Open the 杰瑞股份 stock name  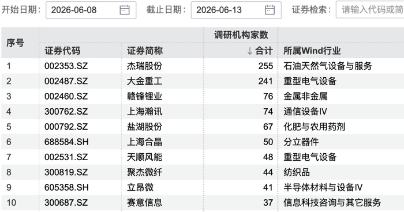pos(144,66)
